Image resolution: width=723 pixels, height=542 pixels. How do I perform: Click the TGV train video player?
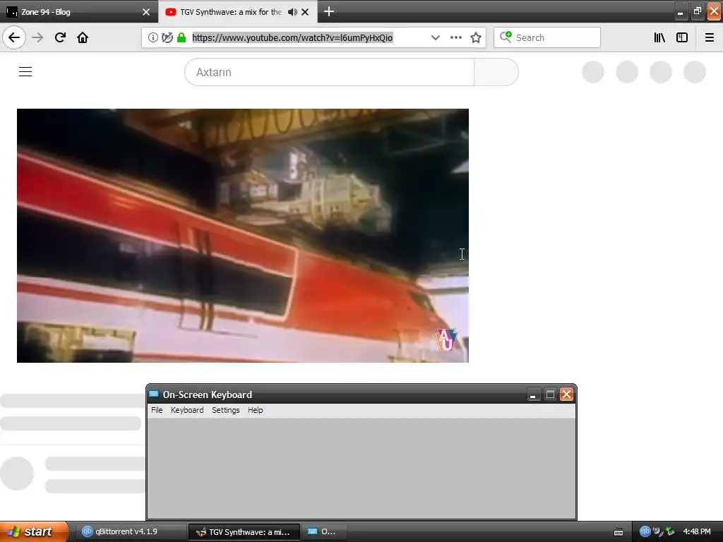coord(243,236)
